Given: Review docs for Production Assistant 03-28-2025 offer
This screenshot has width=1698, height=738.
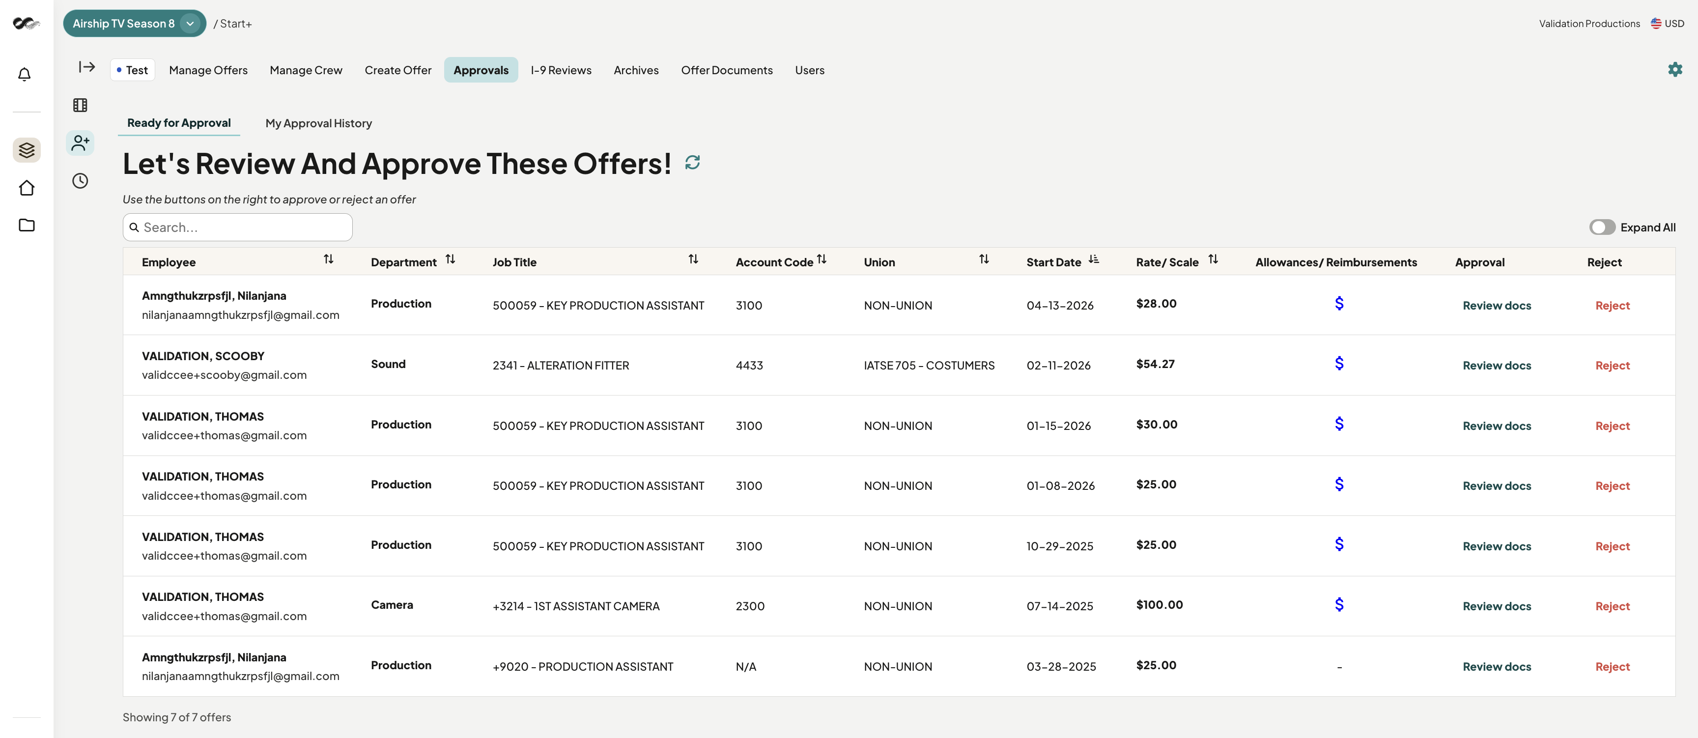Looking at the screenshot, I should (1496, 666).
